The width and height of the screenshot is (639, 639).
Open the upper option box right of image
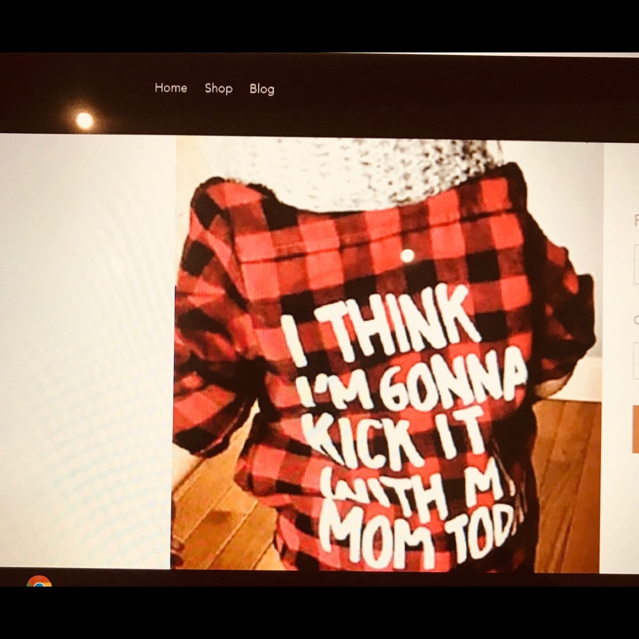pos(636,265)
